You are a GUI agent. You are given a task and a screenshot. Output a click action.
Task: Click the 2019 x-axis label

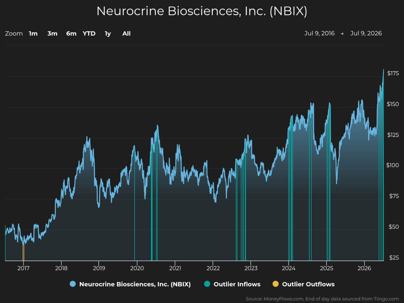[99, 268]
